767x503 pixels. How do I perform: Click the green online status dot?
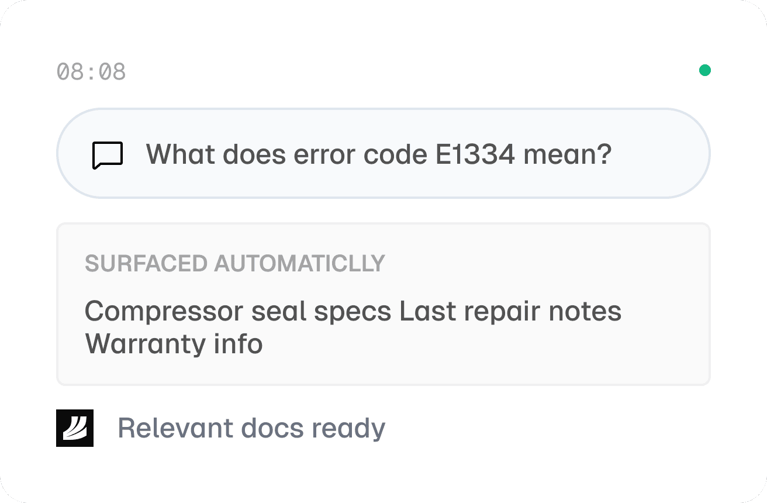[705, 71]
